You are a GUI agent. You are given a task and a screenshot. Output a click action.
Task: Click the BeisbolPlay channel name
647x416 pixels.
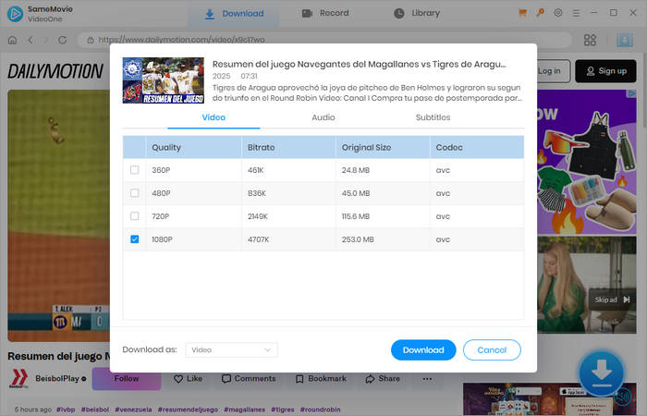pyautogui.click(x=57, y=379)
